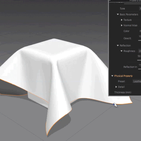Click the Reflection Intensity label
The image size is (141, 141).
[130, 67]
